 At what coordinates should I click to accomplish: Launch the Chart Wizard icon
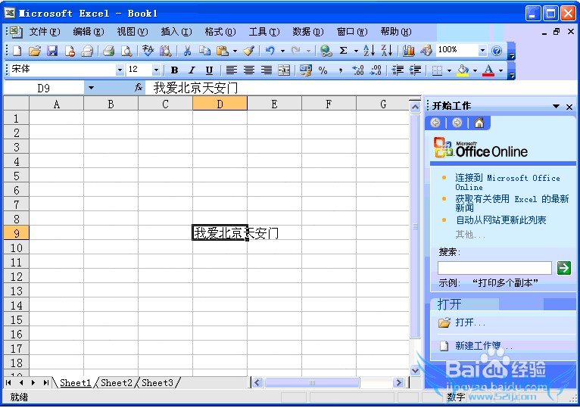(x=409, y=51)
